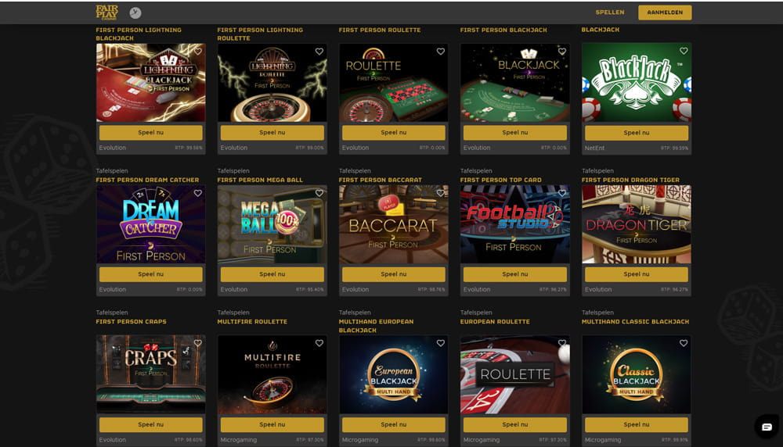The width and height of the screenshot is (783, 447).
Task: Open the Football Studio First Person thumbnail
Action: (515, 224)
